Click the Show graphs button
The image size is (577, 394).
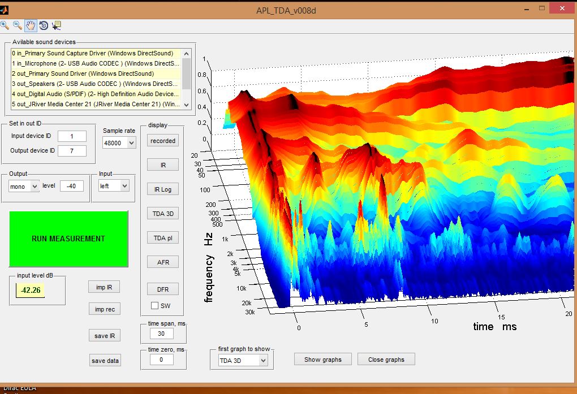tap(322, 360)
